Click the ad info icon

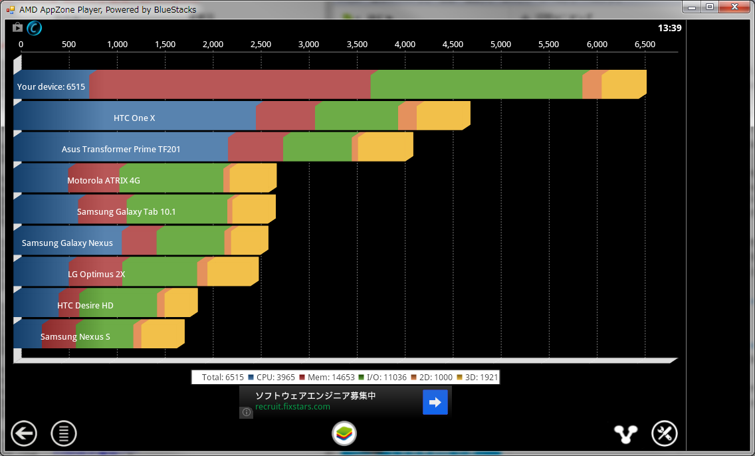pos(246,412)
